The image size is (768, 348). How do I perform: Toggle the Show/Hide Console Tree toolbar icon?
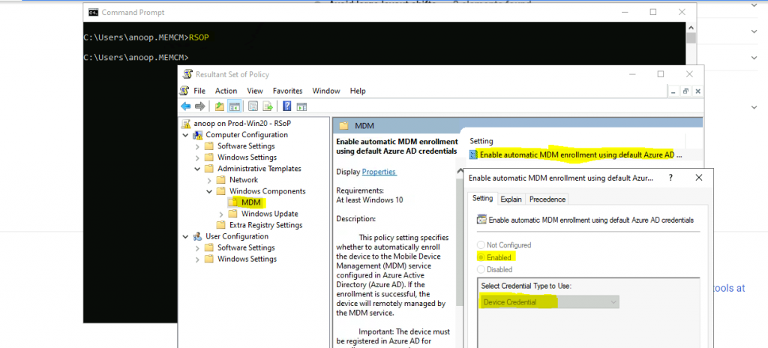[x=234, y=106]
